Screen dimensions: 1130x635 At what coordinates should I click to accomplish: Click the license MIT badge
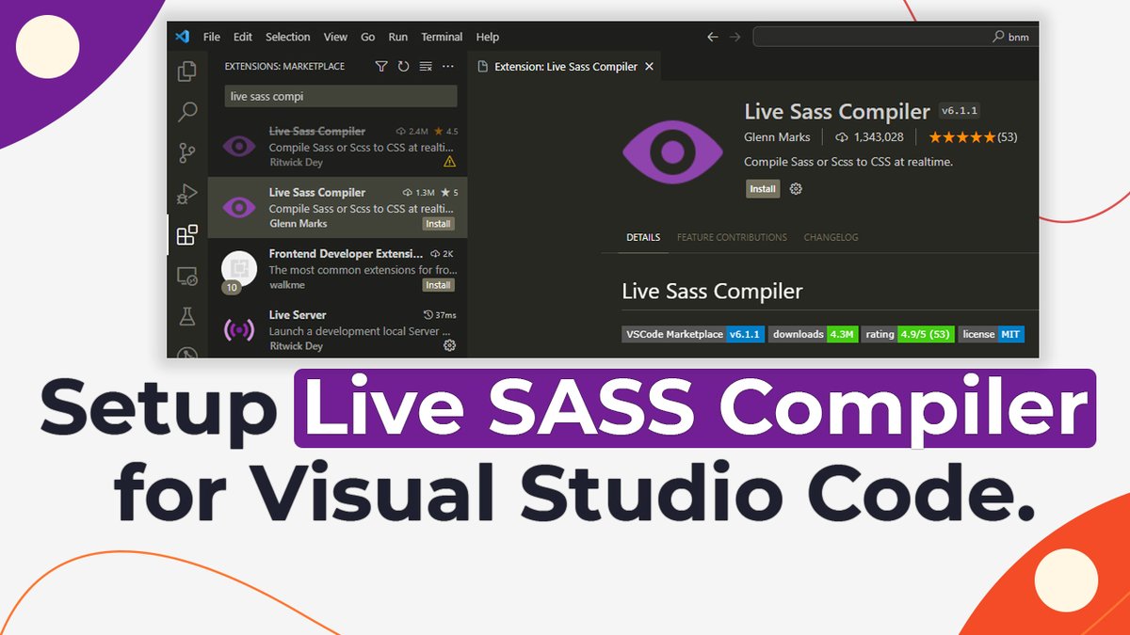pos(991,334)
